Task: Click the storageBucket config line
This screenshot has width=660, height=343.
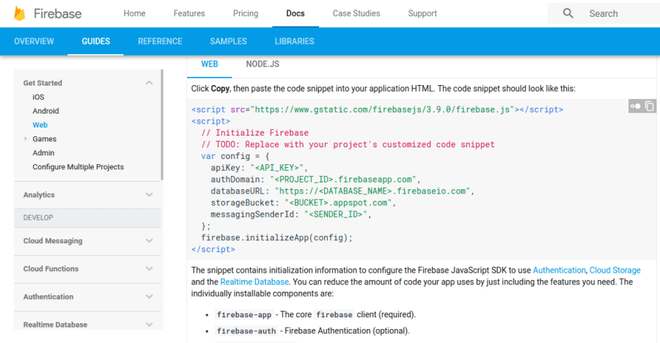Action: 304,203
